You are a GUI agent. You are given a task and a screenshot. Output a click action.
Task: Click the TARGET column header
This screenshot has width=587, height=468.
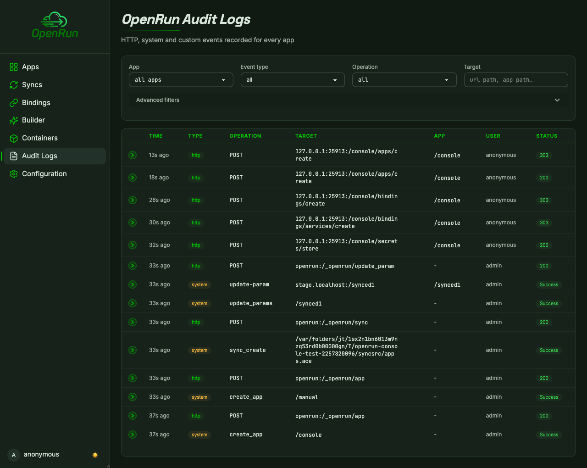point(306,136)
